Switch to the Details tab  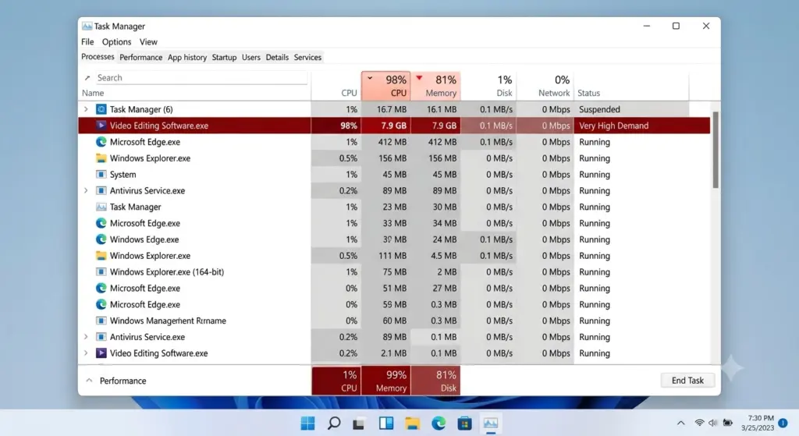coord(277,57)
